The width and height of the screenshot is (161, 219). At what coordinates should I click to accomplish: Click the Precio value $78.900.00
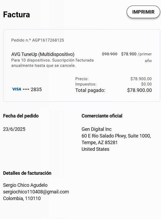(x=141, y=79)
